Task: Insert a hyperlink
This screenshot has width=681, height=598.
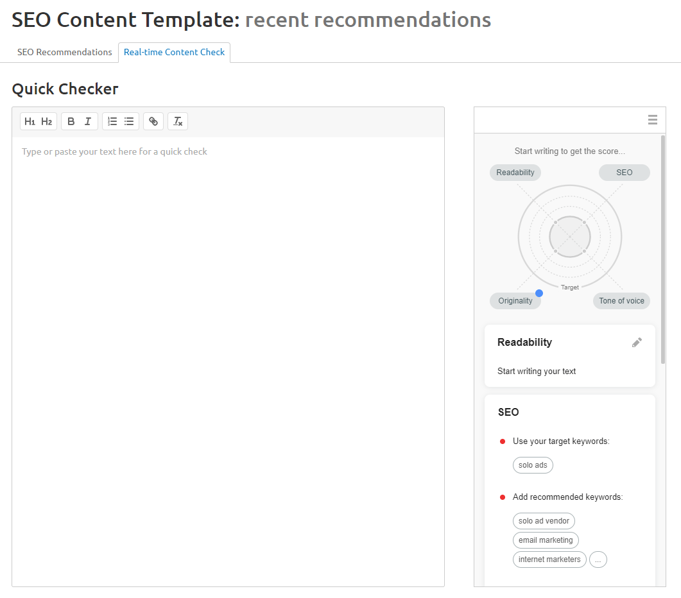Action: tap(153, 122)
